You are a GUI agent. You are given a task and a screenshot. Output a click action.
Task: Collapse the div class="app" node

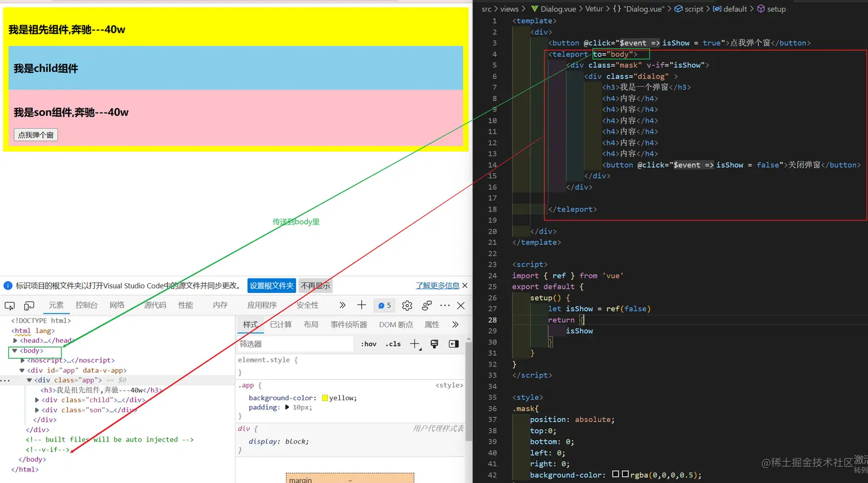point(29,380)
